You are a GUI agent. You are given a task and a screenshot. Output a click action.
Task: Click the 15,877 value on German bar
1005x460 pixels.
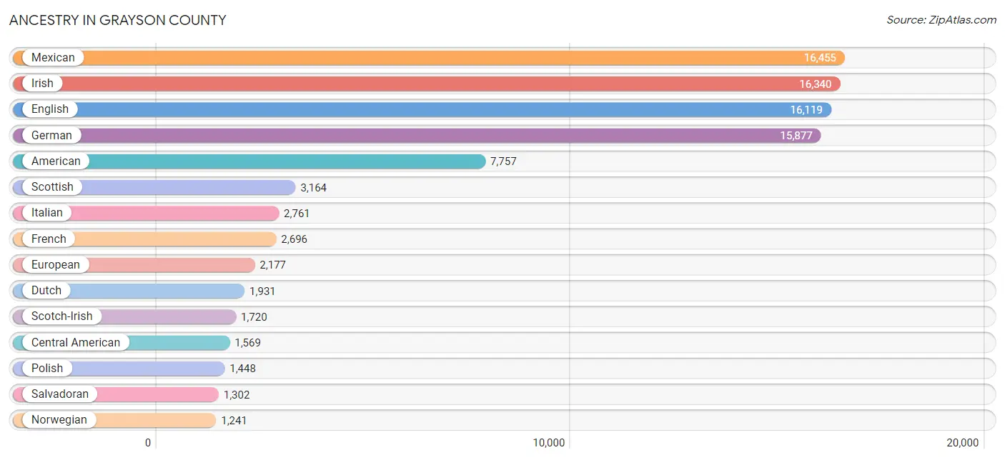click(x=796, y=136)
